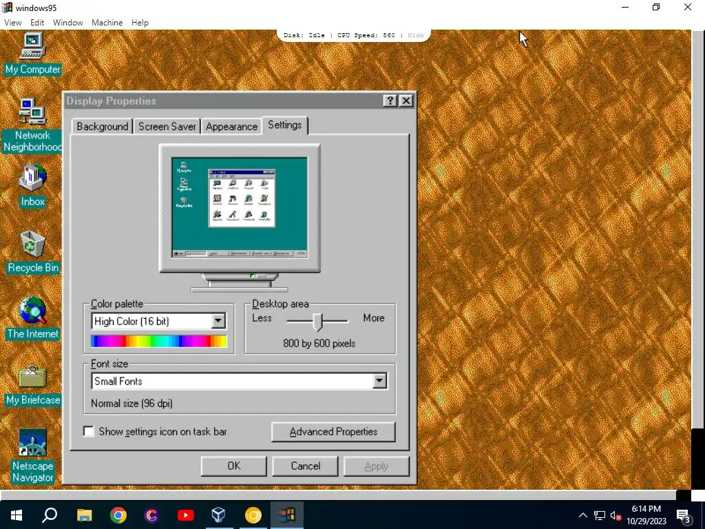Click the Cancel button
Image resolution: width=705 pixels, height=529 pixels.
(x=305, y=466)
